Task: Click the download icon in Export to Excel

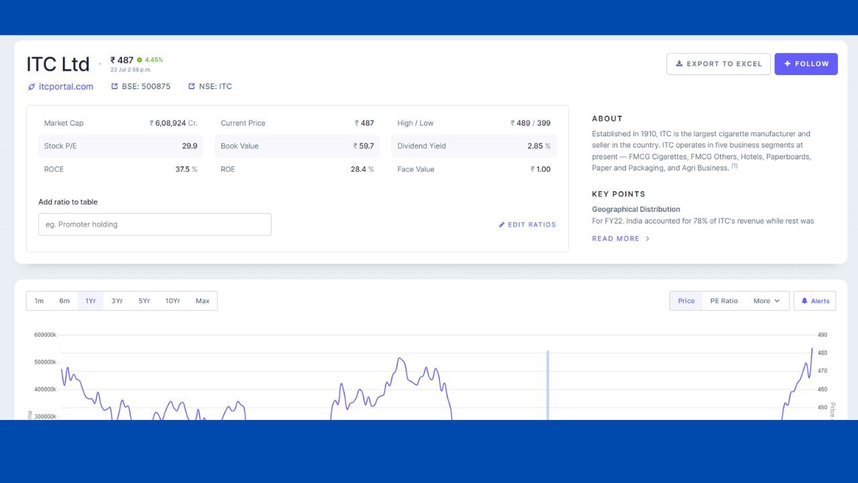Action: point(679,64)
